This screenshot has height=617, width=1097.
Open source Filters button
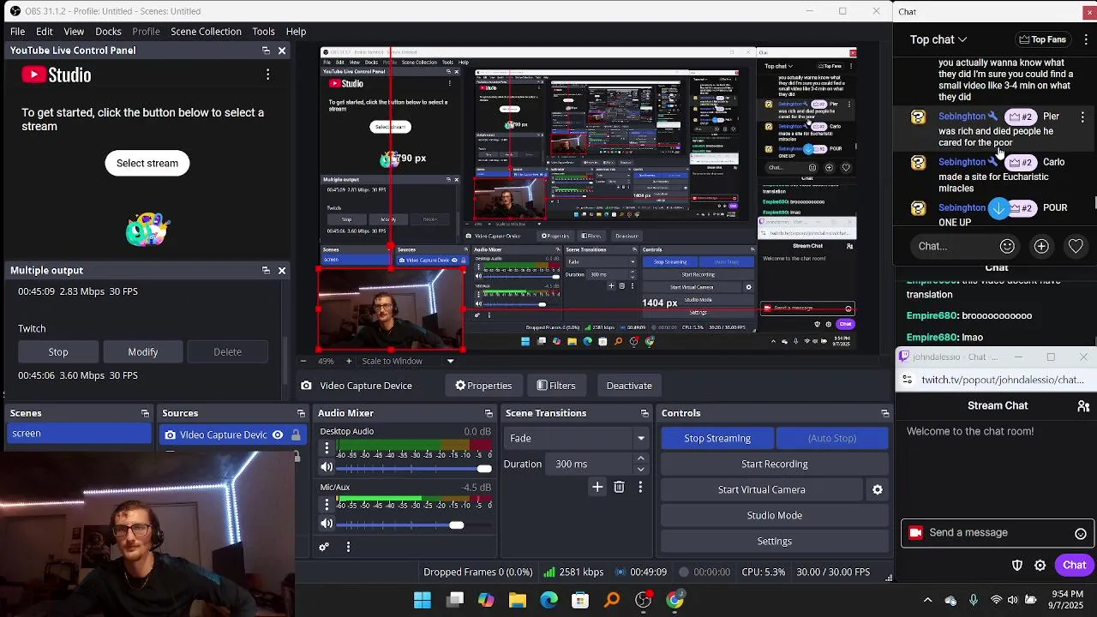coord(555,386)
